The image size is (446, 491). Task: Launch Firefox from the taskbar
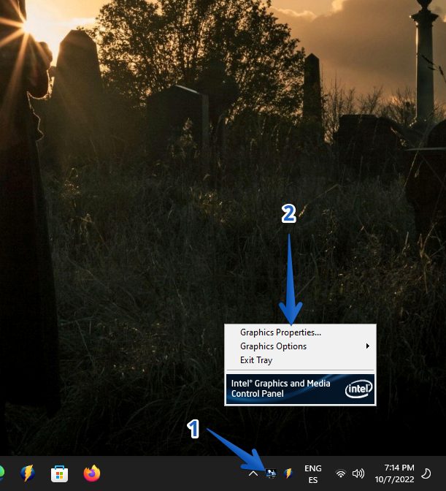[x=92, y=473]
